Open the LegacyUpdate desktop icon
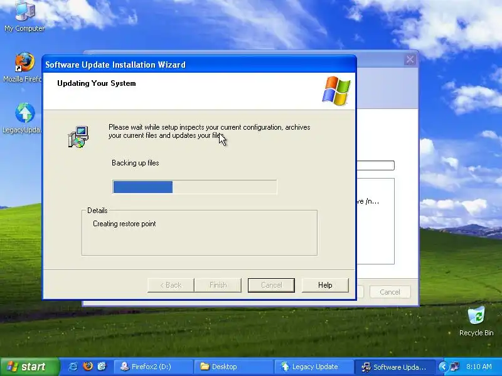 point(23,118)
